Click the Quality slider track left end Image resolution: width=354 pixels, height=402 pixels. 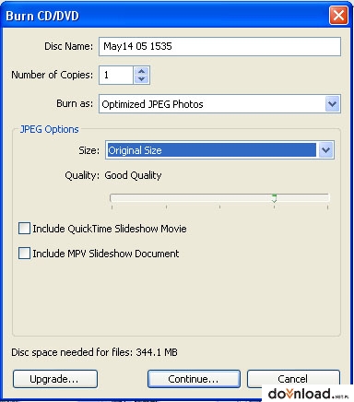click(112, 198)
